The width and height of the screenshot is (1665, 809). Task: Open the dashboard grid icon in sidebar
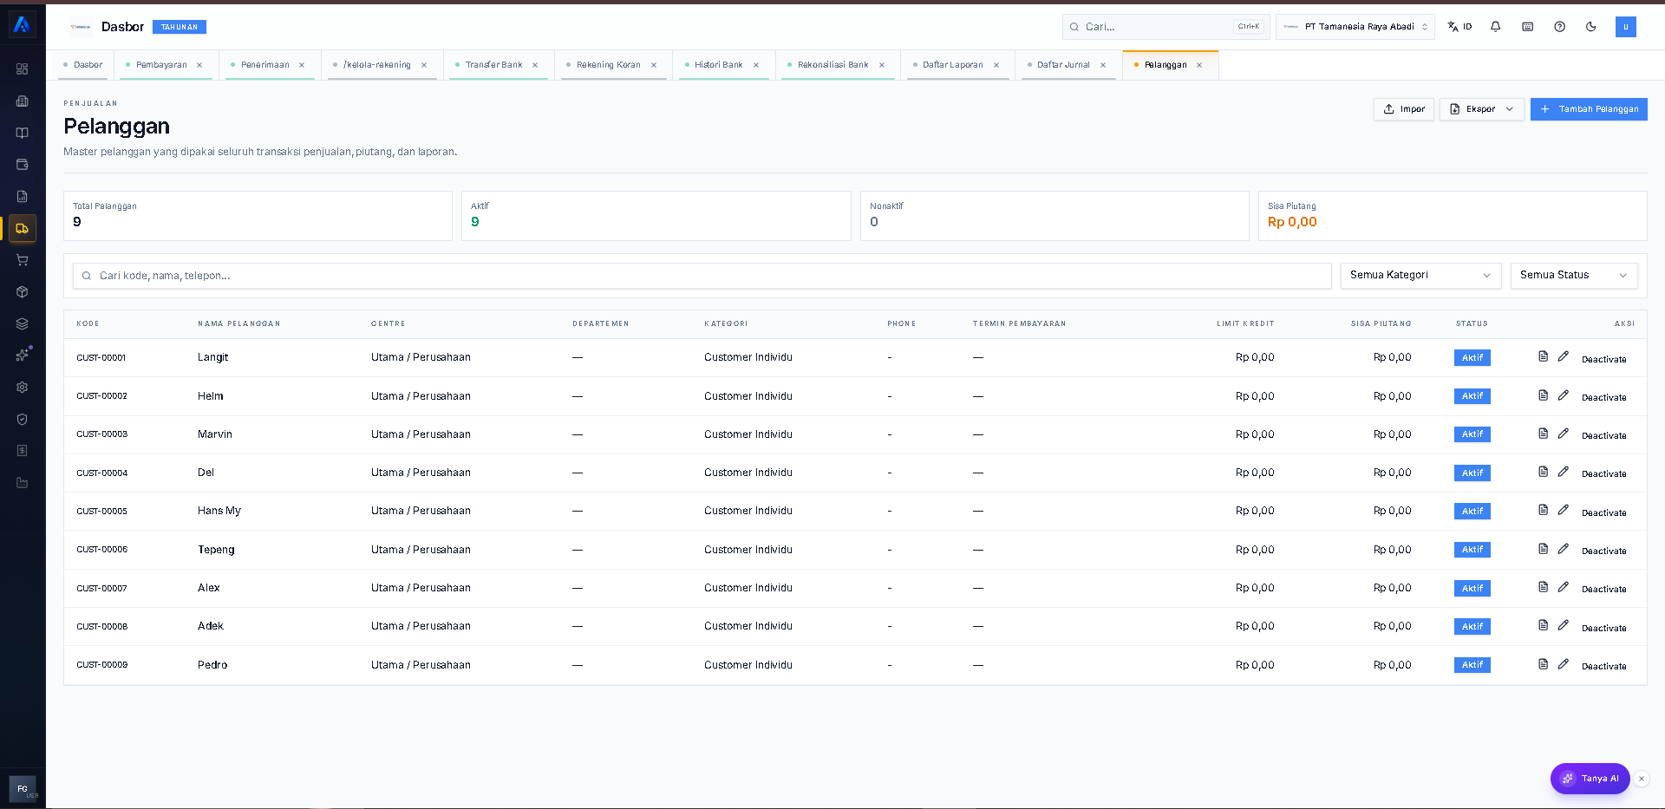click(23, 69)
